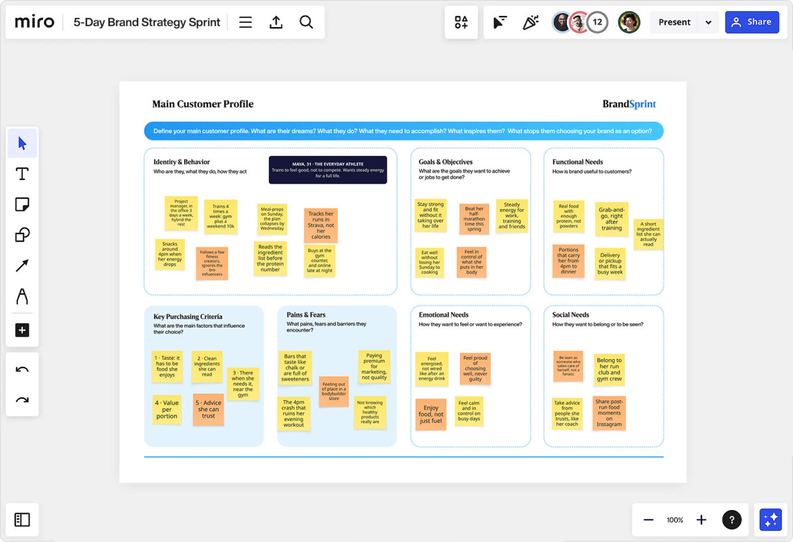Zoom out with the minus button
The height and width of the screenshot is (542, 793).
648,520
